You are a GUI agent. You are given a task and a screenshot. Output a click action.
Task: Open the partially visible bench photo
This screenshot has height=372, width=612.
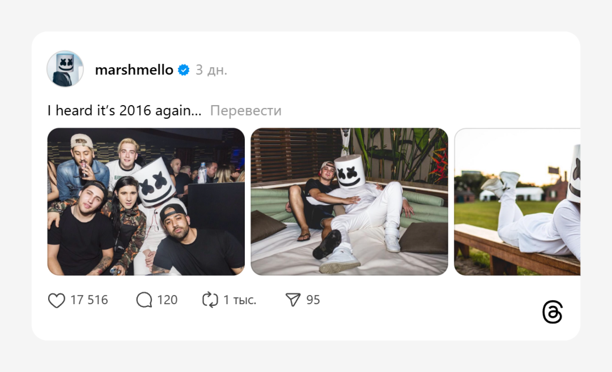[517, 202]
